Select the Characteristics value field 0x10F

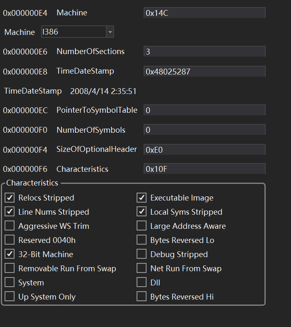point(204,169)
